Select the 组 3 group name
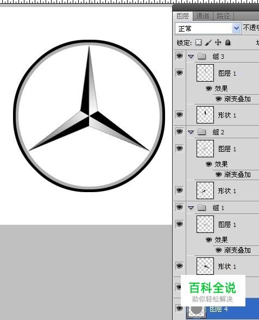 (218, 57)
